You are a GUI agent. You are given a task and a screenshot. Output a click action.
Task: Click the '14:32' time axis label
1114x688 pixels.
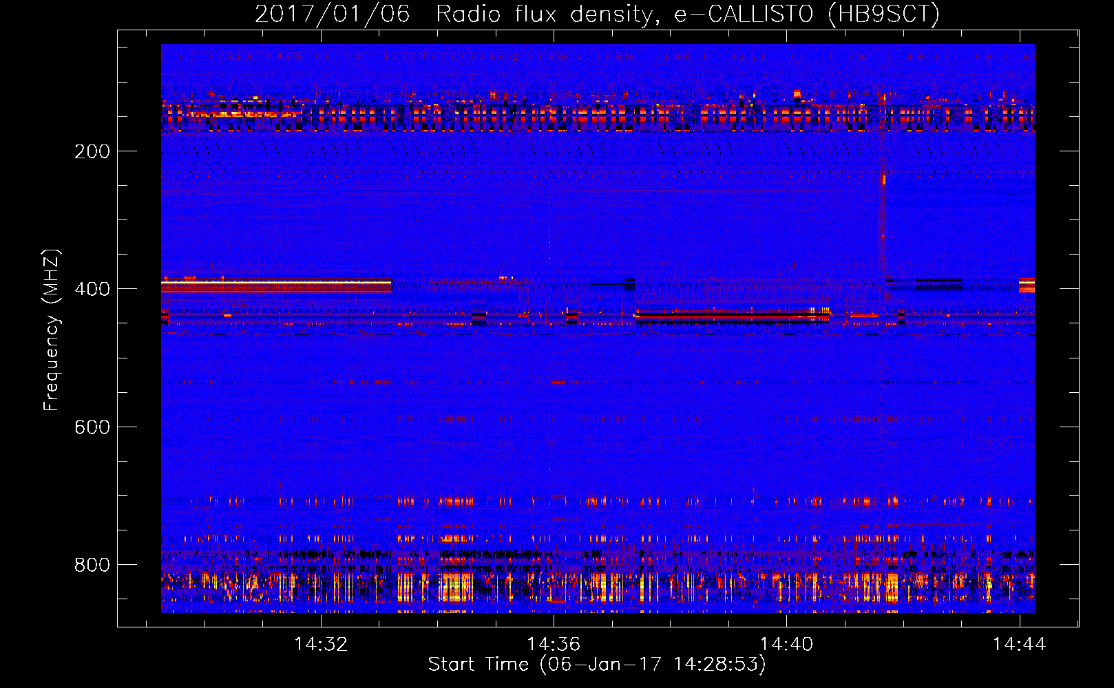tap(321, 645)
